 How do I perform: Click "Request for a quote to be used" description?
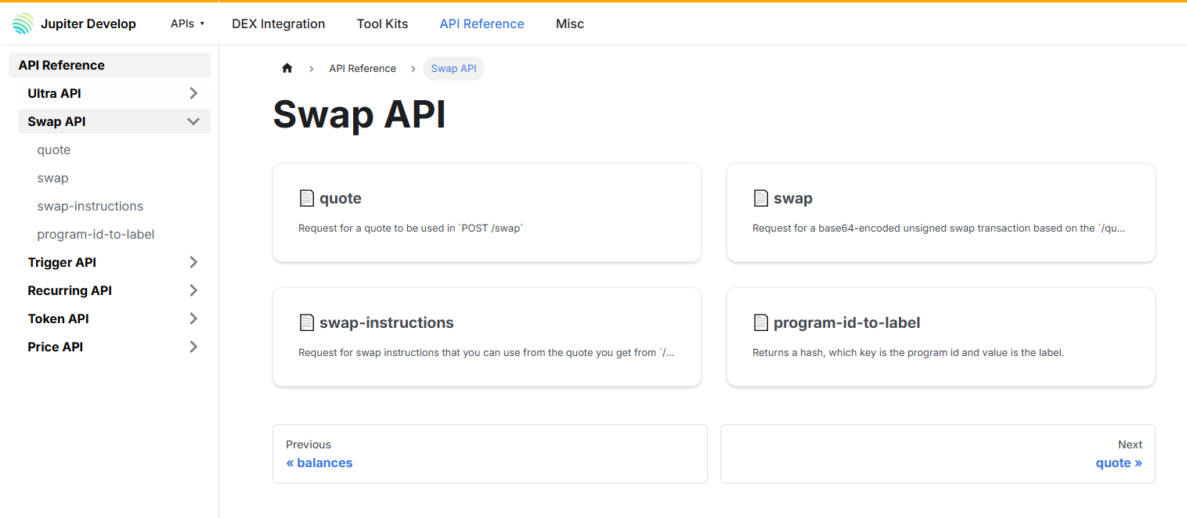pos(410,228)
